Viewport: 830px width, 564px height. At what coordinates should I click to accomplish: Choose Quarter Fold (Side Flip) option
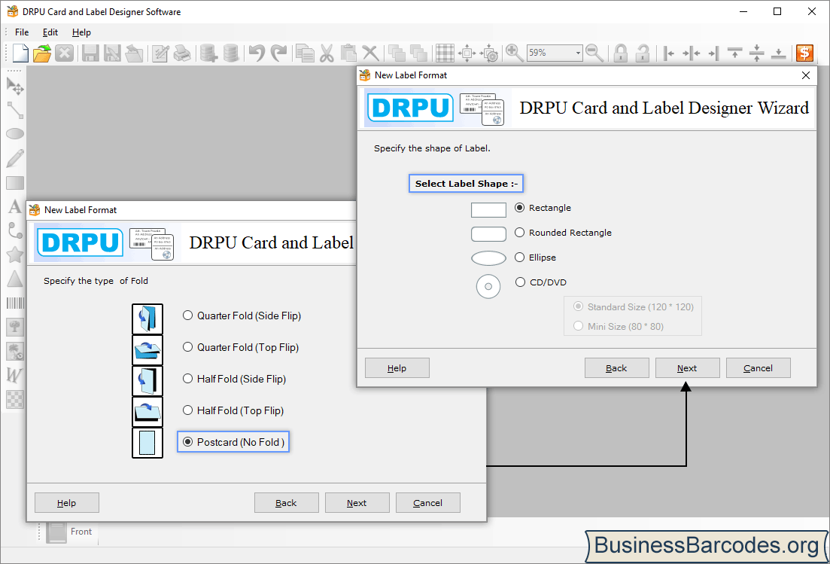click(187, 316)
